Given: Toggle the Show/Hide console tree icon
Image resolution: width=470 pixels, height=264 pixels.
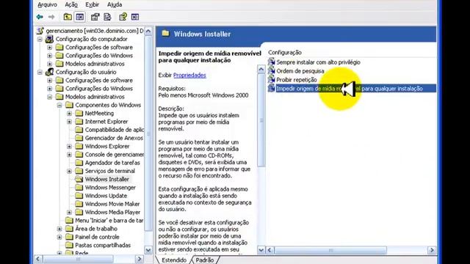Looking at the screenshot, I should click(80, 17).
